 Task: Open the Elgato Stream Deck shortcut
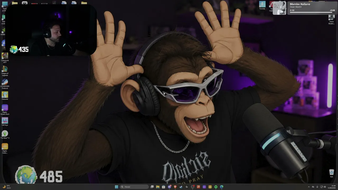(5, 110)
